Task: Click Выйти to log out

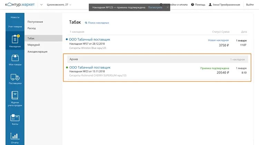Action: [250, 4]
